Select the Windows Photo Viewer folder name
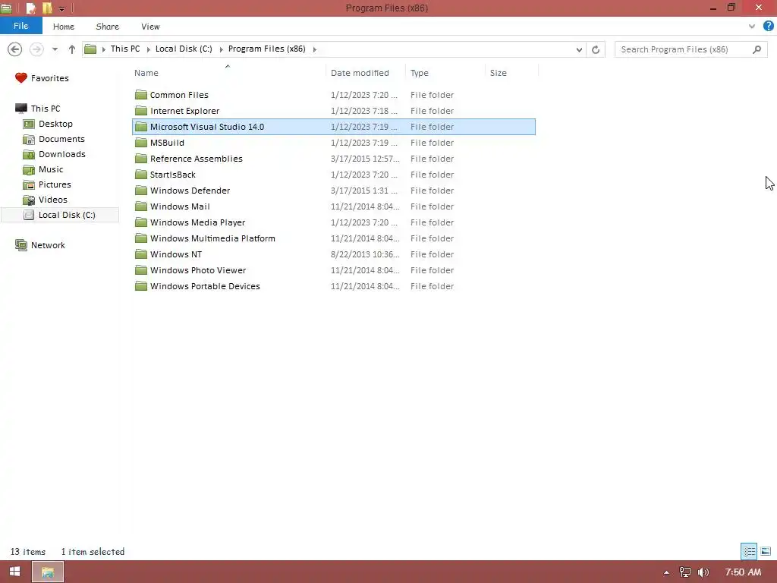The width and height of the screenshot is (777, 583). (198, 270)
